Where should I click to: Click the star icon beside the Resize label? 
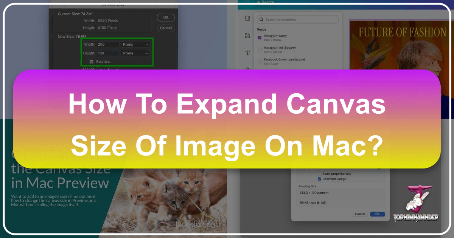tap(258, 2)
